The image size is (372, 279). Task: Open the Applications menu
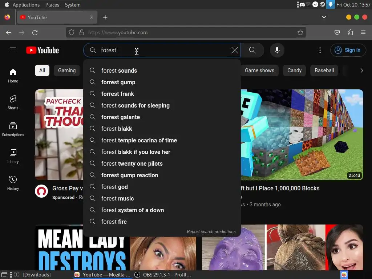coord(26,5)
